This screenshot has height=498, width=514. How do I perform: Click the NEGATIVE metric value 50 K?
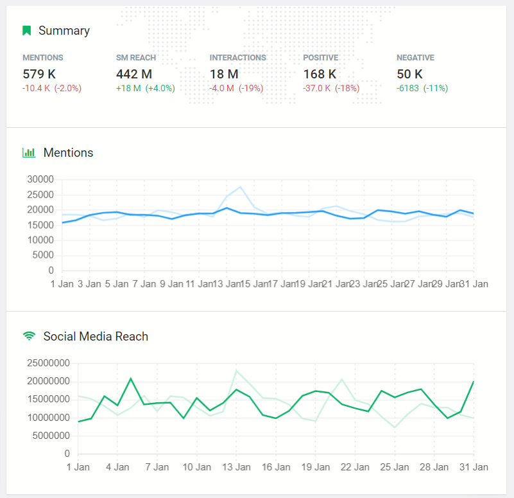pyautogui.click(x=409, y=74)
